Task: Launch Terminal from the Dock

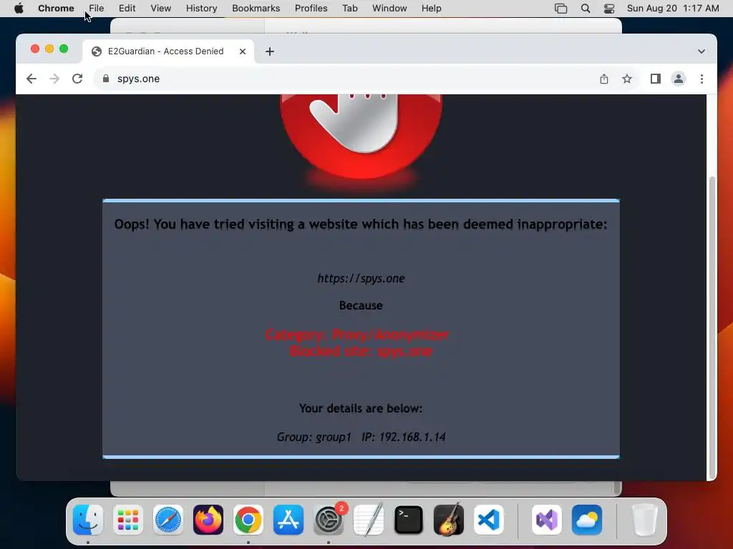Action: pos(409,520)
